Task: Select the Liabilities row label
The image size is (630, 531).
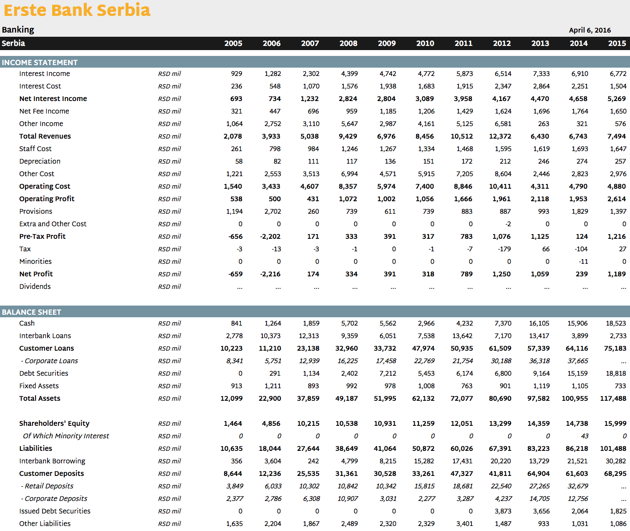Action: [x=36, y=449]
